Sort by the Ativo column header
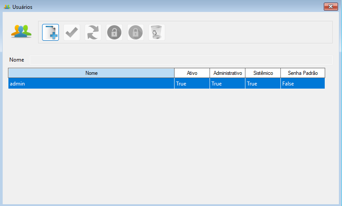 (x=192, y=73)
